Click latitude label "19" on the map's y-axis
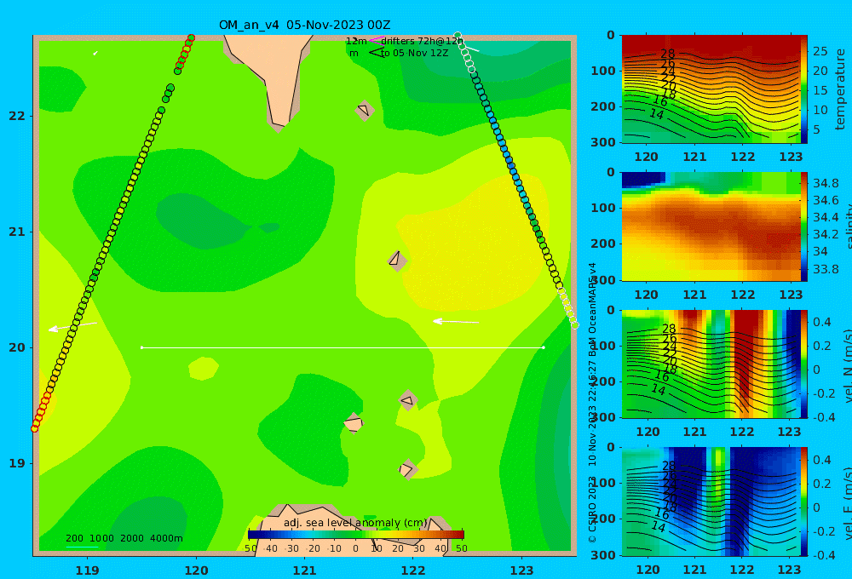 coord(17,463)
